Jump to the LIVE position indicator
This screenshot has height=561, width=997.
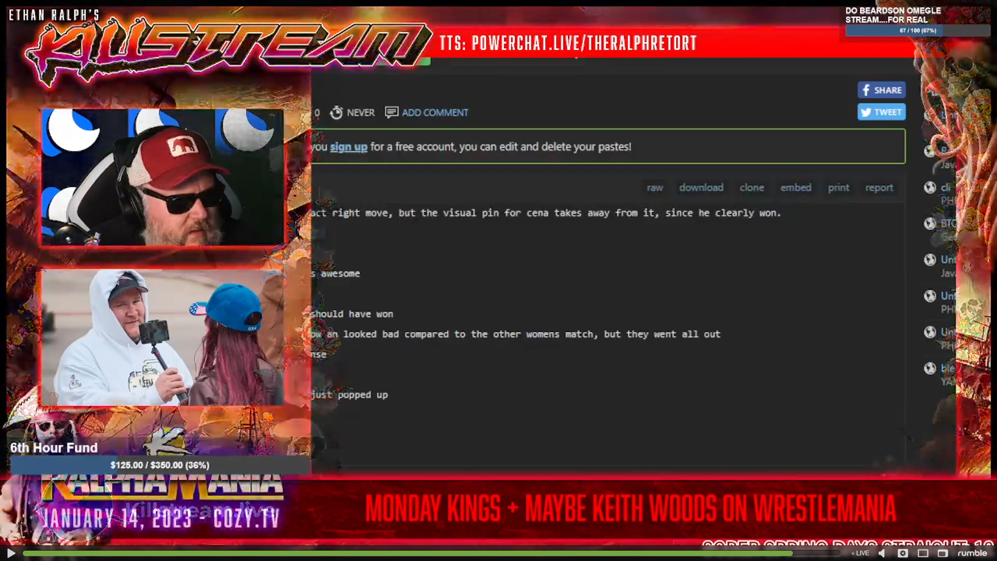point(860,553)
